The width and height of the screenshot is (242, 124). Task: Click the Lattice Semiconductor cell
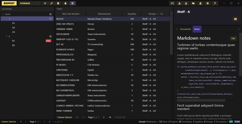(99, 106)
